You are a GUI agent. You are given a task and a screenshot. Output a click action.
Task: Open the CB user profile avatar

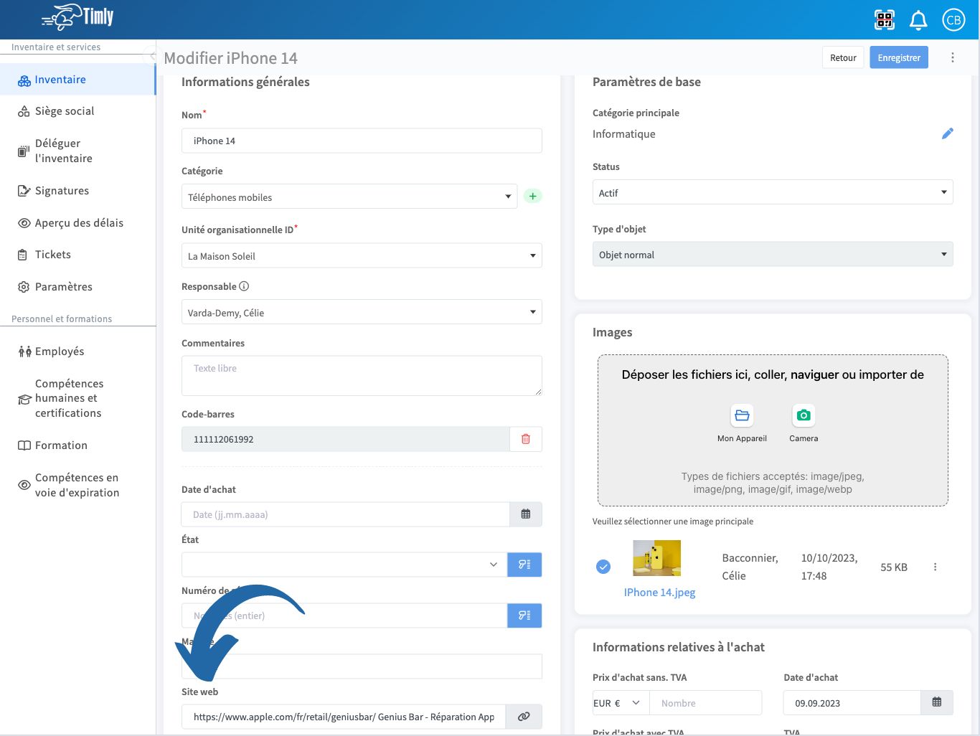click(953, 20)
